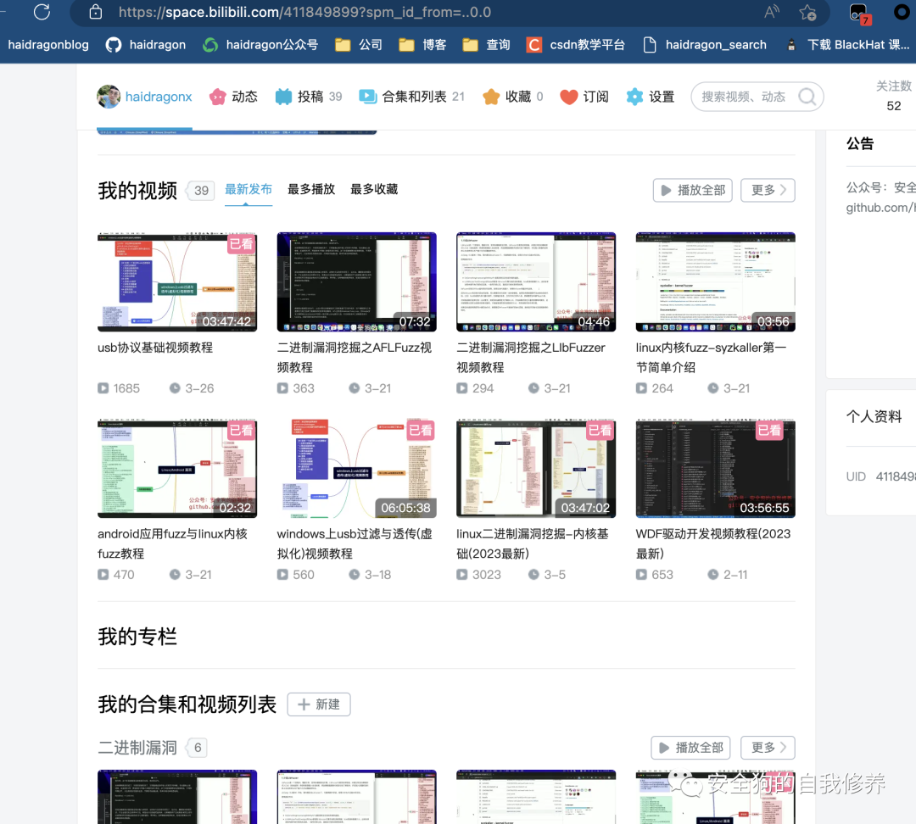Screen dimensions: 916x824
Task: Open android应用fuzz video thumbnail
Action: (x=177, y=468)
